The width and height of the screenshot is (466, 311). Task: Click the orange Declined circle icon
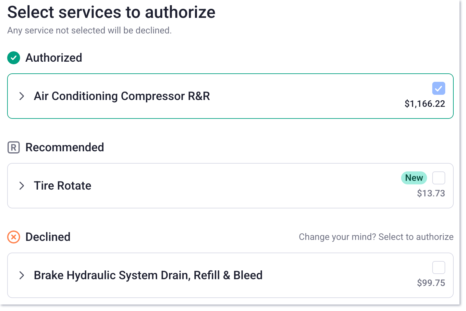click(x=13, y=237)
